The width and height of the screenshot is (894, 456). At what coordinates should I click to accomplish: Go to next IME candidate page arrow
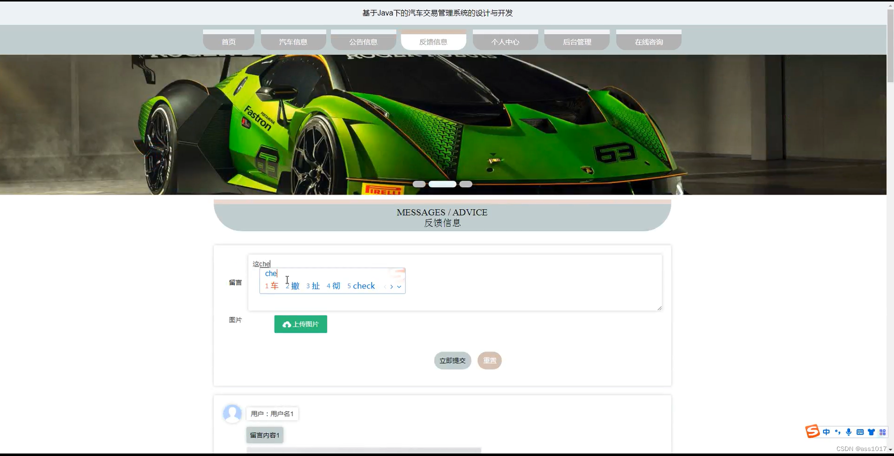(391, 286)
